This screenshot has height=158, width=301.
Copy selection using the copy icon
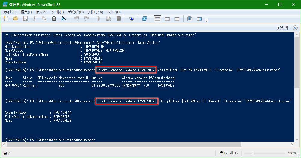point(44,19)
